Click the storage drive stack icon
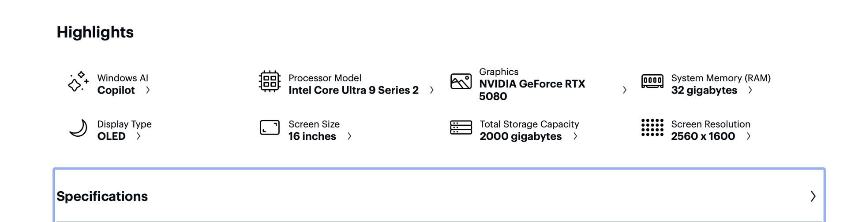 pos(461,127)
